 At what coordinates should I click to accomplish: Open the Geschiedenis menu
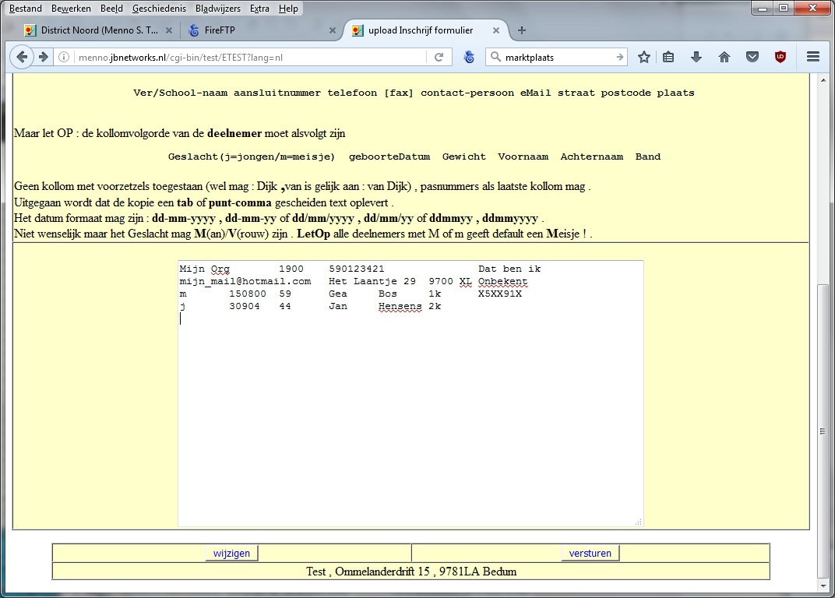(x=158, y=9)
